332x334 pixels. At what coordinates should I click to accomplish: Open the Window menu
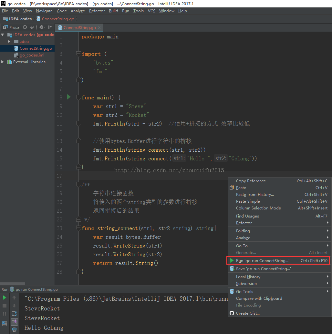(167, 11)
